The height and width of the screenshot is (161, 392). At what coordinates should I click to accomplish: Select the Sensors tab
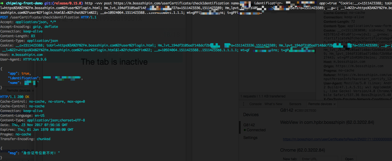(295, 104)
